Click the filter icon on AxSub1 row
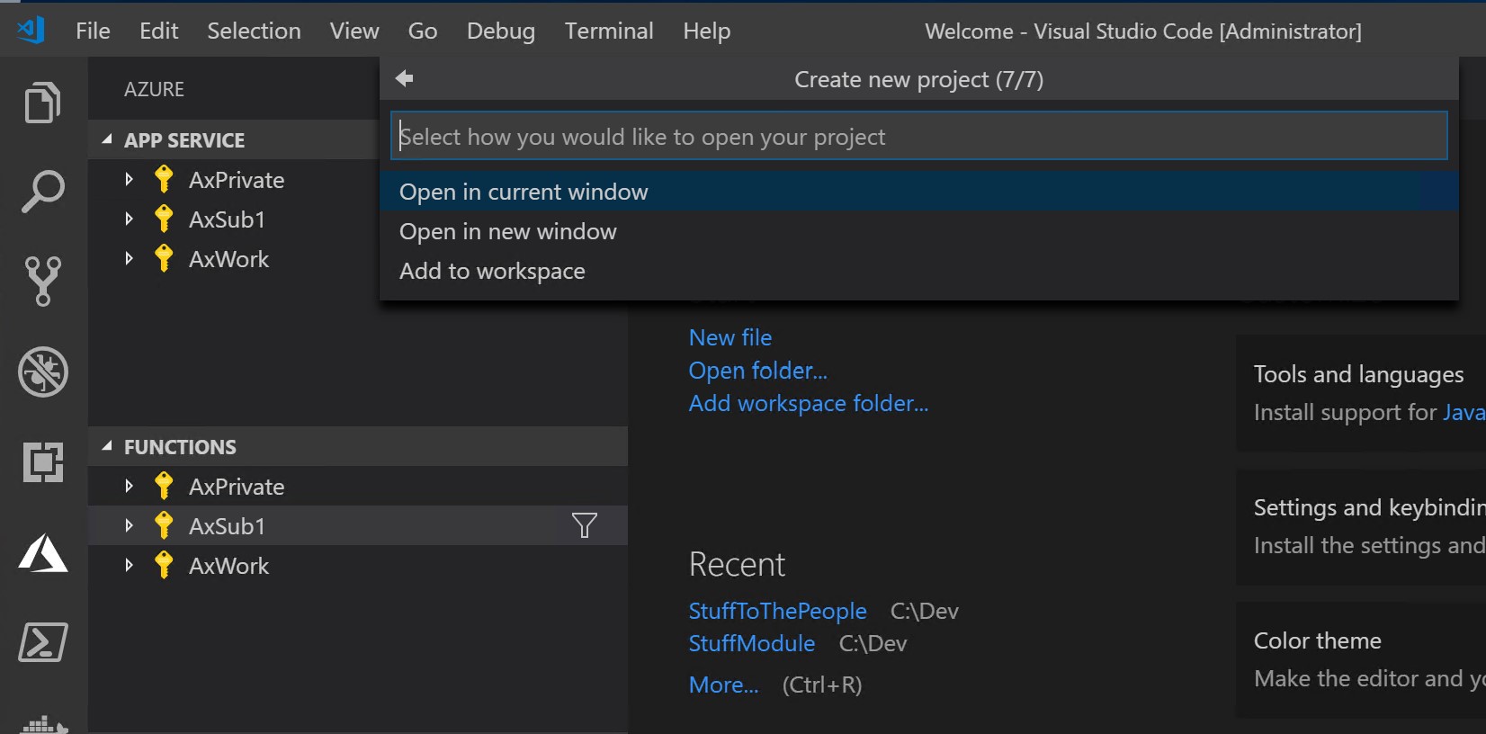1486x734 pixels. [585, 525]
